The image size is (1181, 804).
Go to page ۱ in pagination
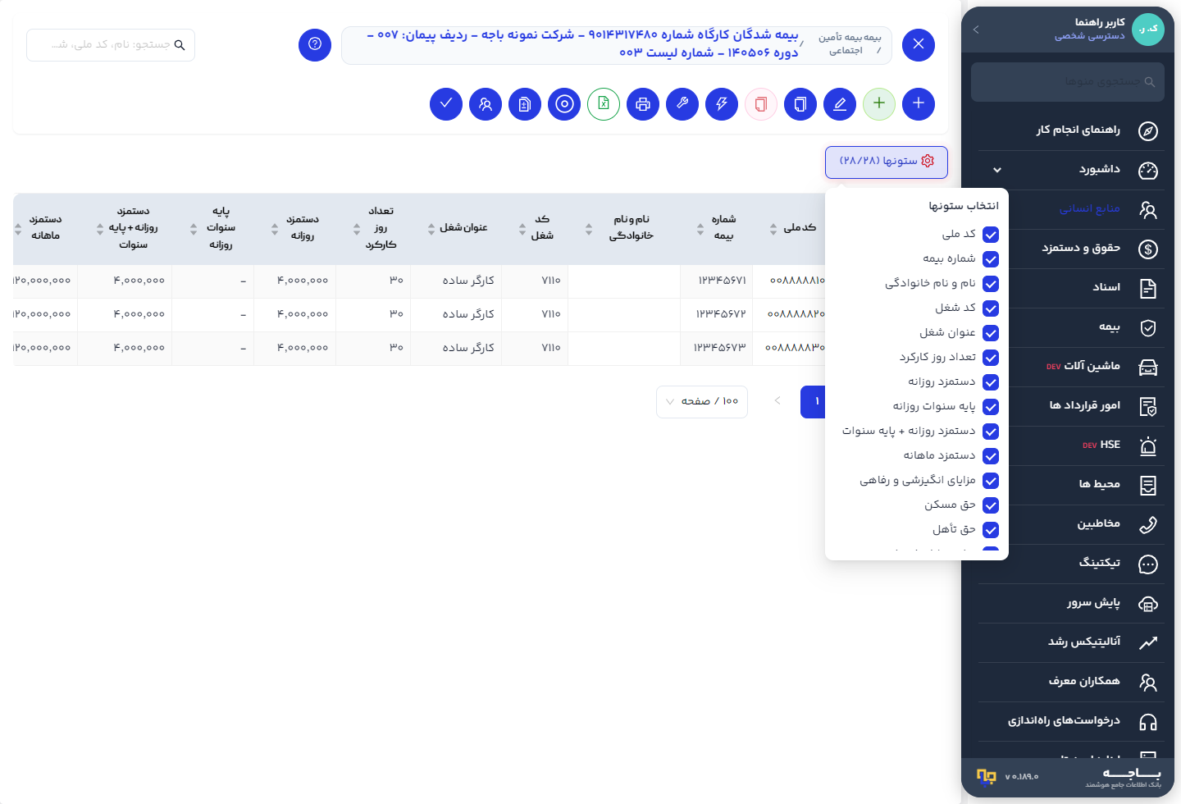coord(813,401)
